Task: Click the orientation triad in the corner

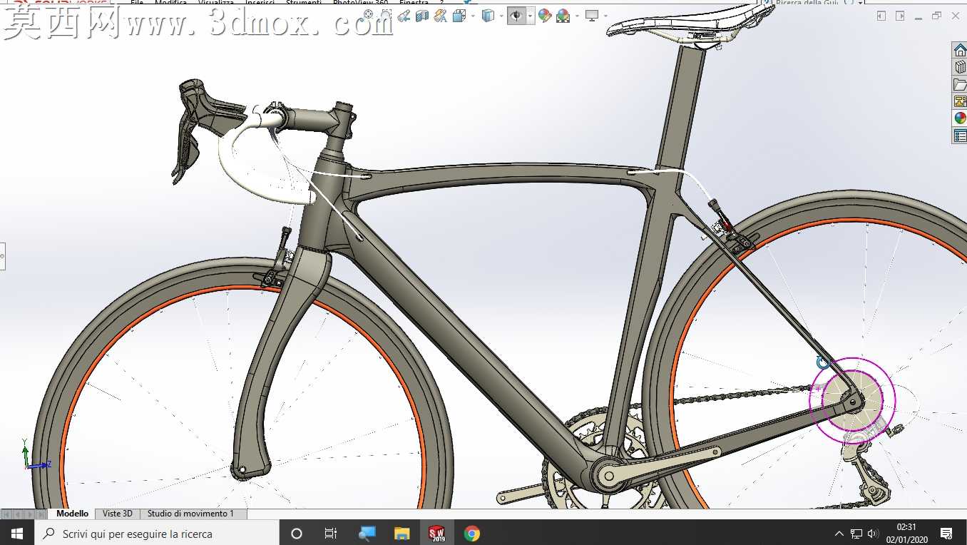Action: point(35,455)
